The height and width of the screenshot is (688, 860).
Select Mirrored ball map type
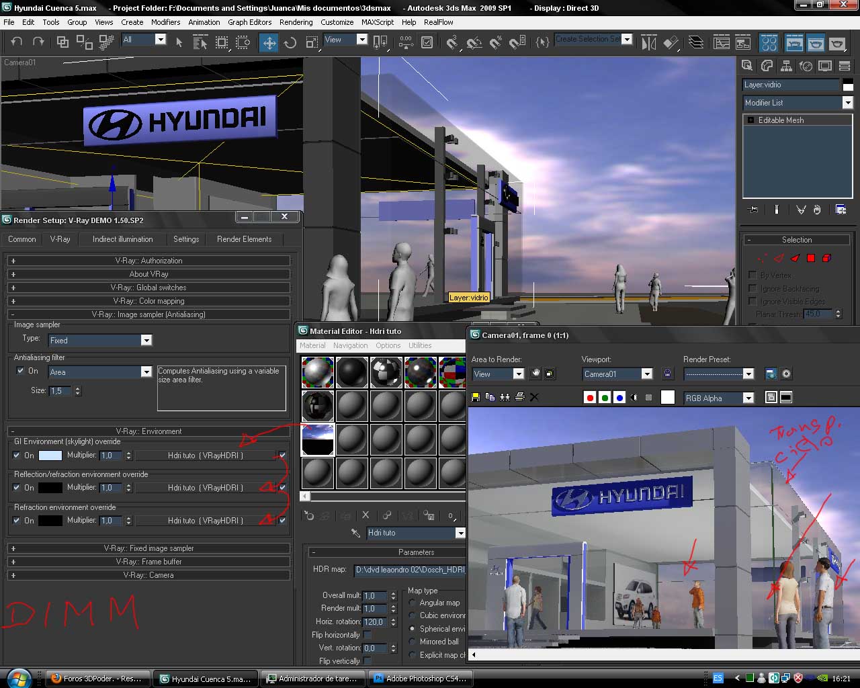pos(413,642)
